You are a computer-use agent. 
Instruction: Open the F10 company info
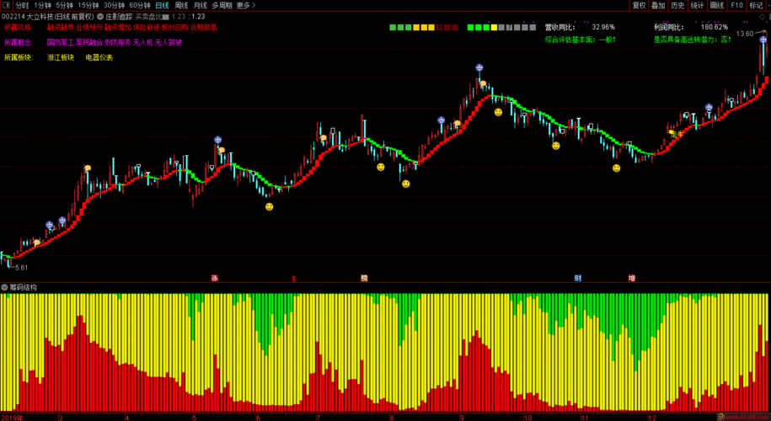pos(736,5)
